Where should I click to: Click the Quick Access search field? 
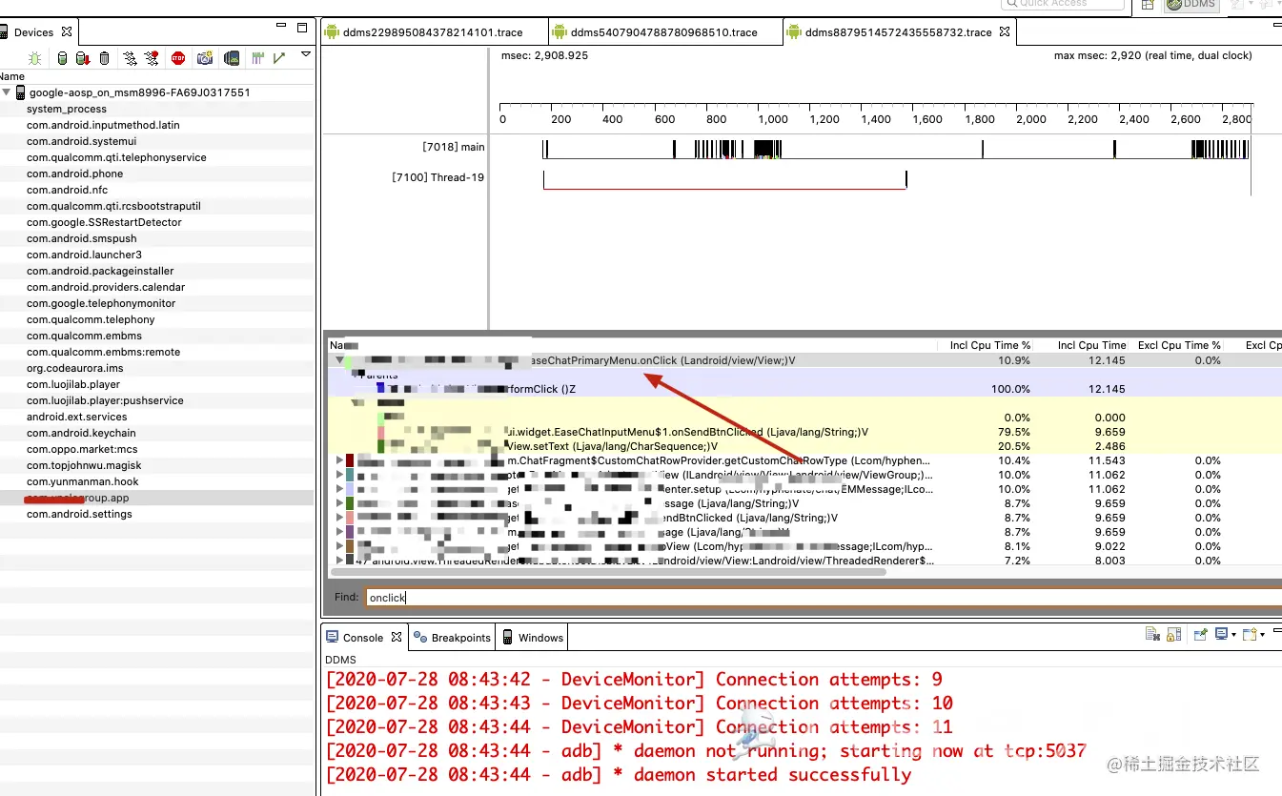coord(1063,4)
